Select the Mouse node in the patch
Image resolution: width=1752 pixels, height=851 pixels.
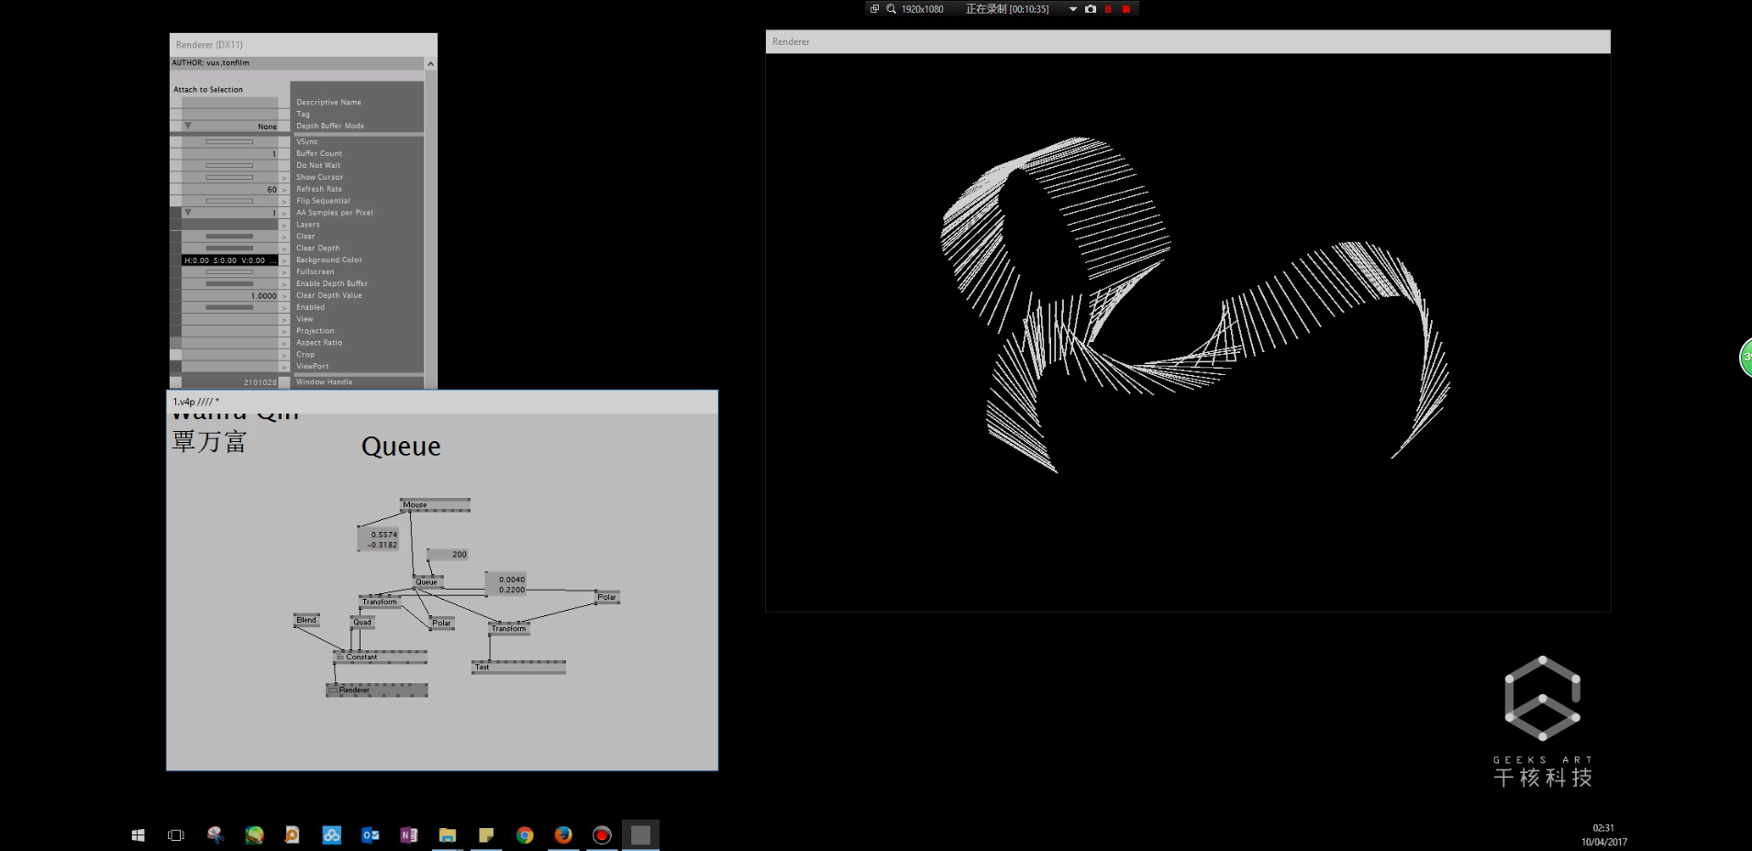click(435, 504)
